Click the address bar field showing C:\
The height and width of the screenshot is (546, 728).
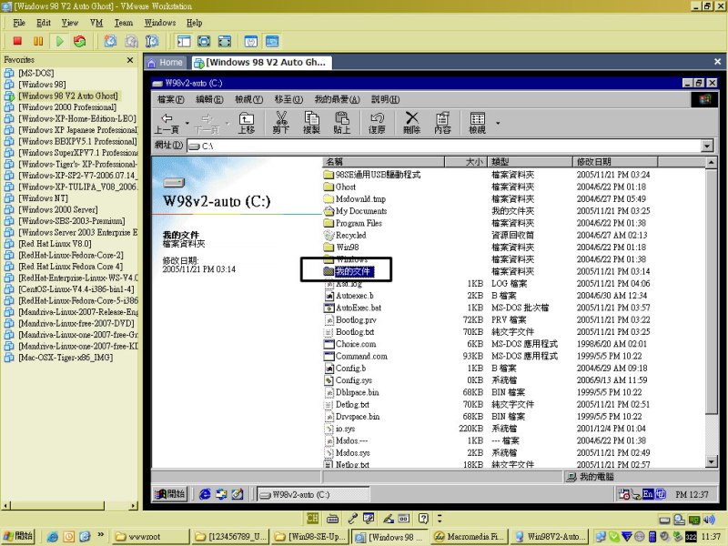444,147
